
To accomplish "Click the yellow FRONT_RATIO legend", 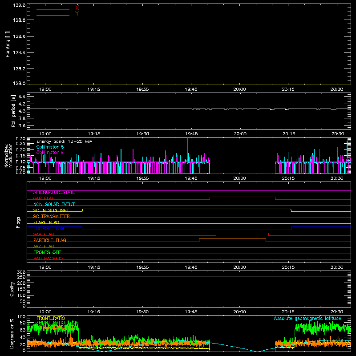I will pyautogui.click(x=51, y=318).
